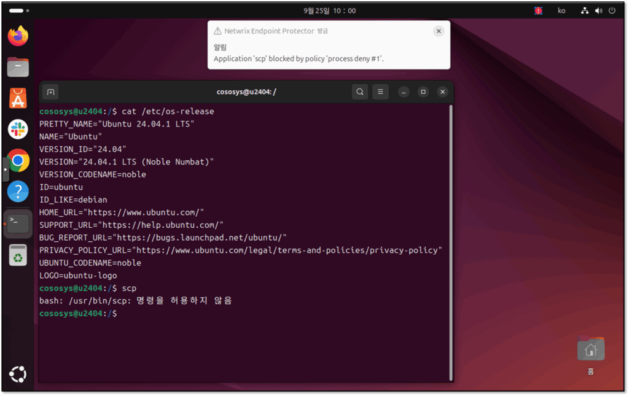Screen dimensions: 629x396
Task: Click the 'LOGO=ubuntu-logo' line
Action: pyautogui.click(x=78, y=275)
